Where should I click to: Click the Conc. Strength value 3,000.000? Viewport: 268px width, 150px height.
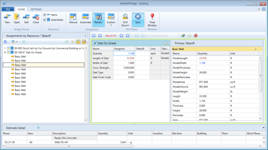click(x=124, y=68)
